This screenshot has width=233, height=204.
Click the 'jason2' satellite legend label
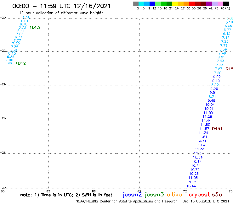click(132, 195)
